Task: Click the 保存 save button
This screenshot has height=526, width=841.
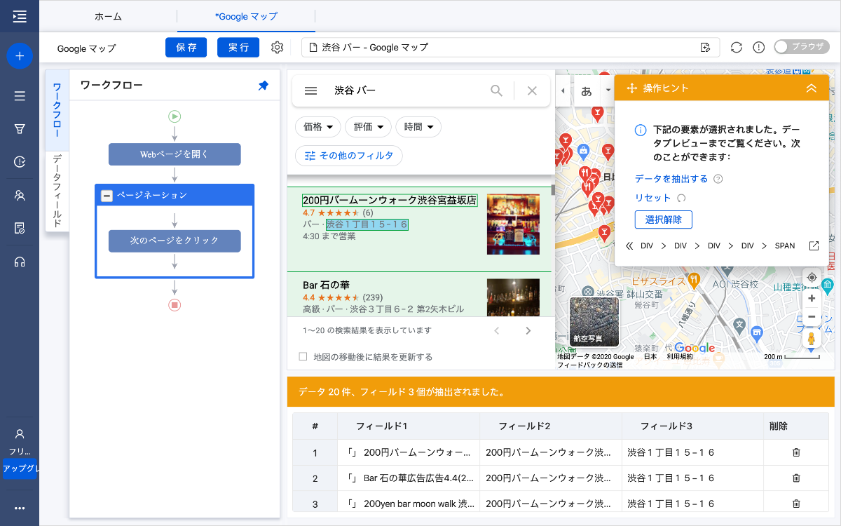Action: click(x=186, y=47)
